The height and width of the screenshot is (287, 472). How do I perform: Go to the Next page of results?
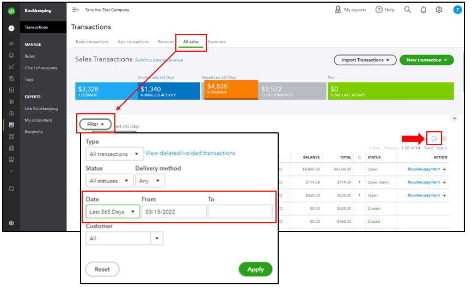pos(428,148)
